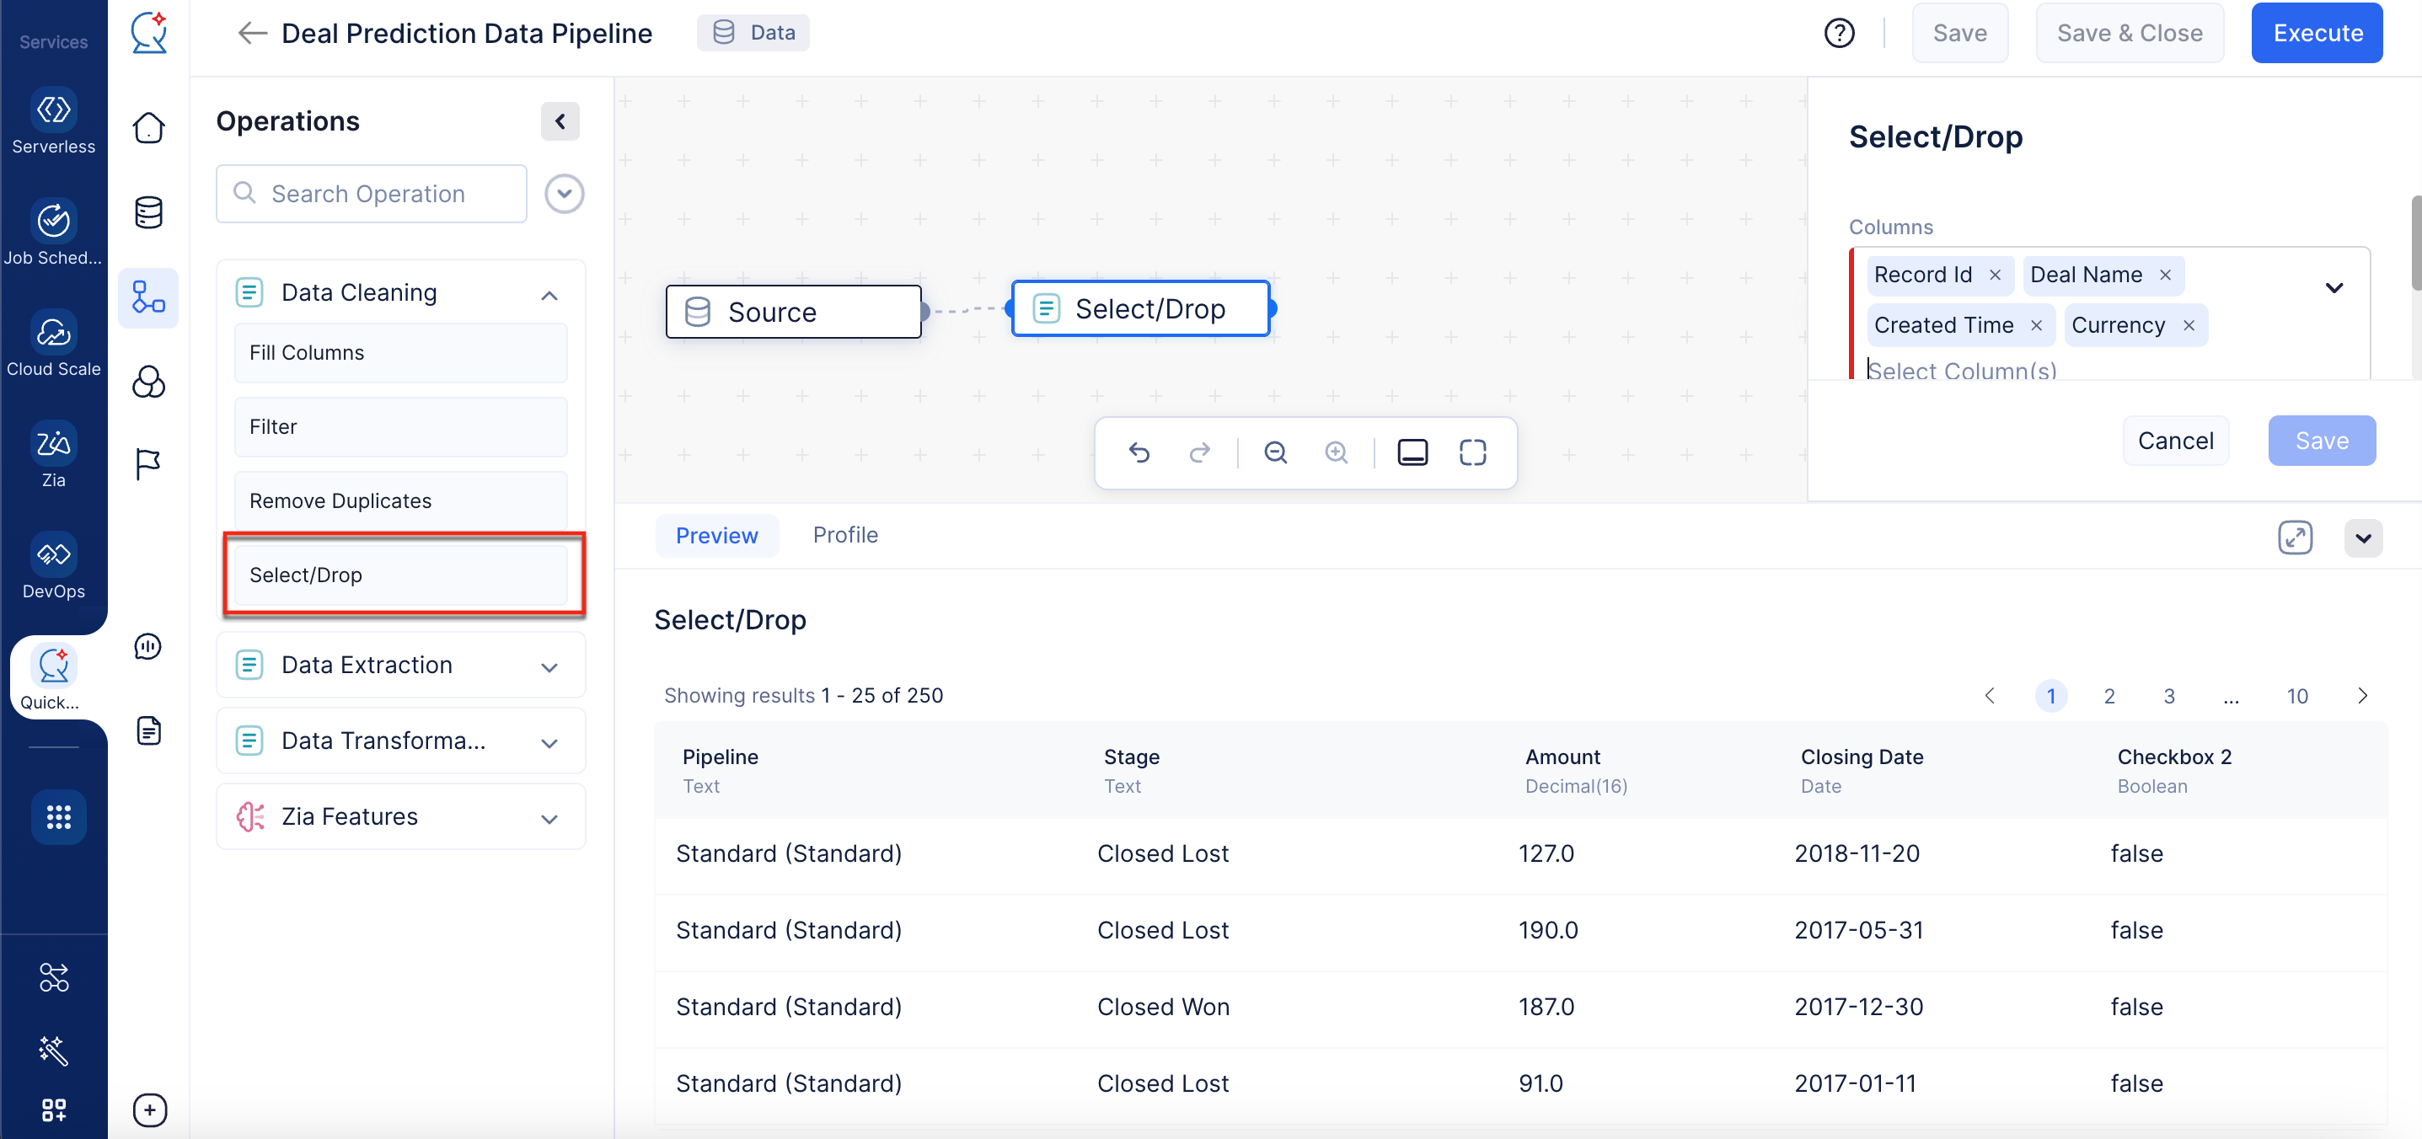The image size is (2422, 1139).
Task: Open the Serverless service
Action: 54,122
